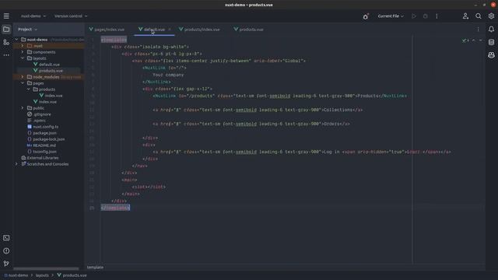
Task: Open IDE settings gear
Action: click(x=491, y=16)
